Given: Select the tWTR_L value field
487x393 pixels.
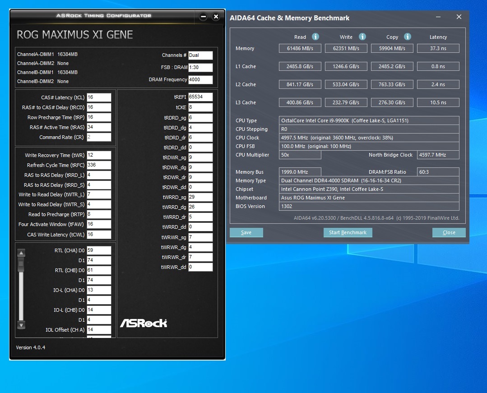Looking at the screenshot, I should [x=99, y=194].
